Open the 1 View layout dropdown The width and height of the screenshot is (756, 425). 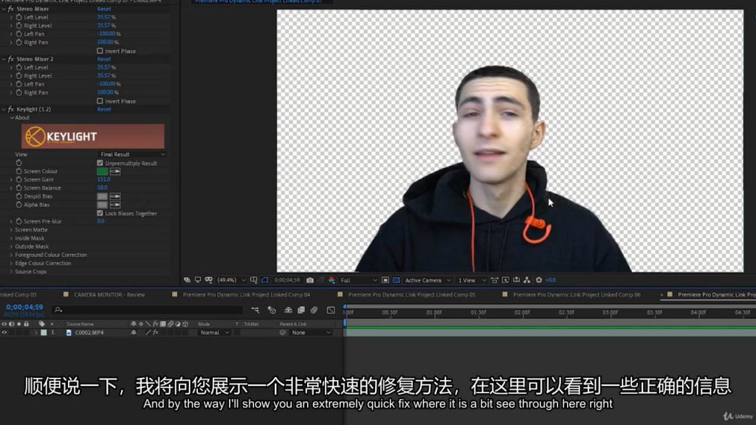[472, 280]
